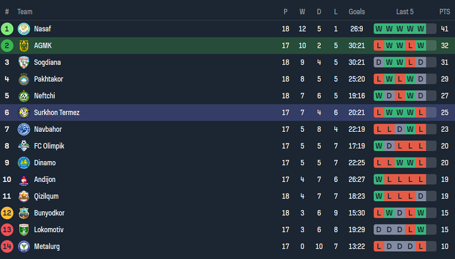Image resolution: width=455 pixels, height=259 pixels.
Task: Open the Lokomotiv team link
Action: pos(48,230)
